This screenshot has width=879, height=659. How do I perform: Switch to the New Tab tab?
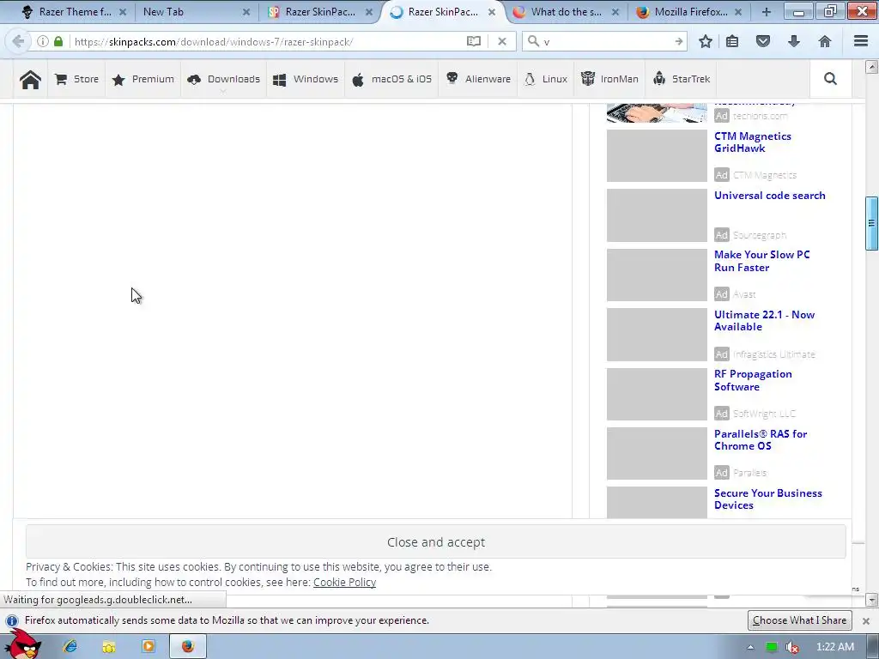163,12
